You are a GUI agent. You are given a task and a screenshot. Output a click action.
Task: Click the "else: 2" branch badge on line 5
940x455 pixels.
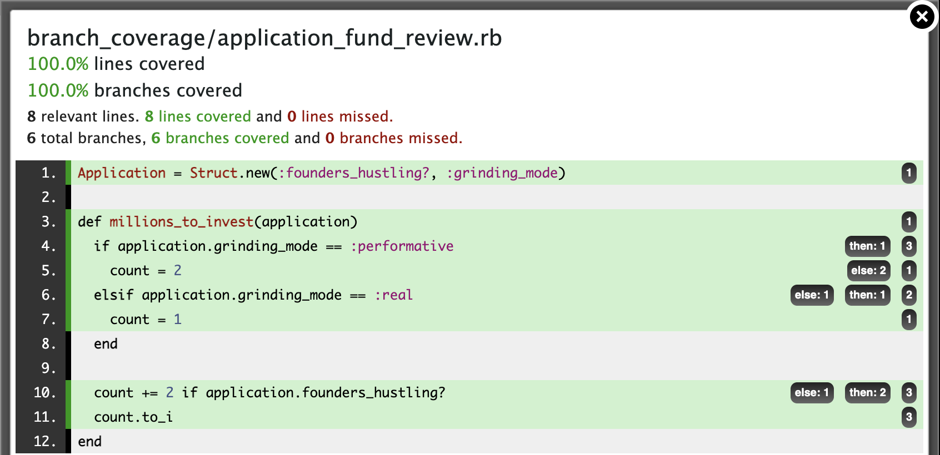[x=868, y=271]
